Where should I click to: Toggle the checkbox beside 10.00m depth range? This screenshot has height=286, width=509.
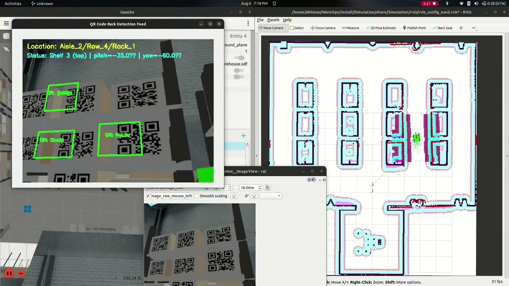(236, 187)
